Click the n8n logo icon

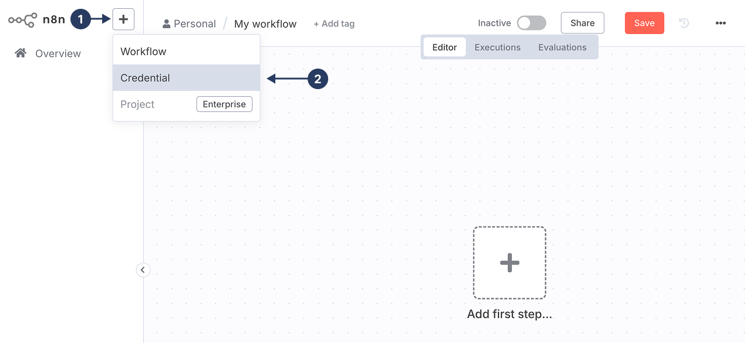[x=22, y=20]
